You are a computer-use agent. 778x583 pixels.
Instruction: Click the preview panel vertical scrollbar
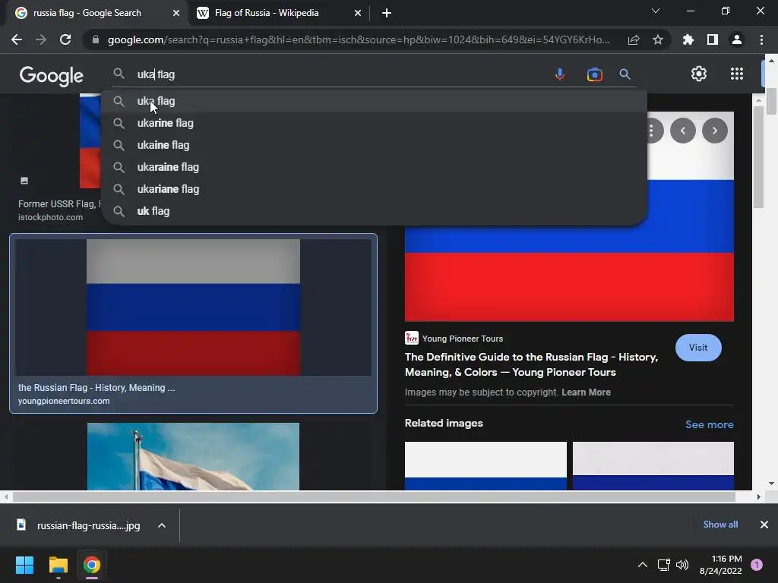tap(758, 156)
